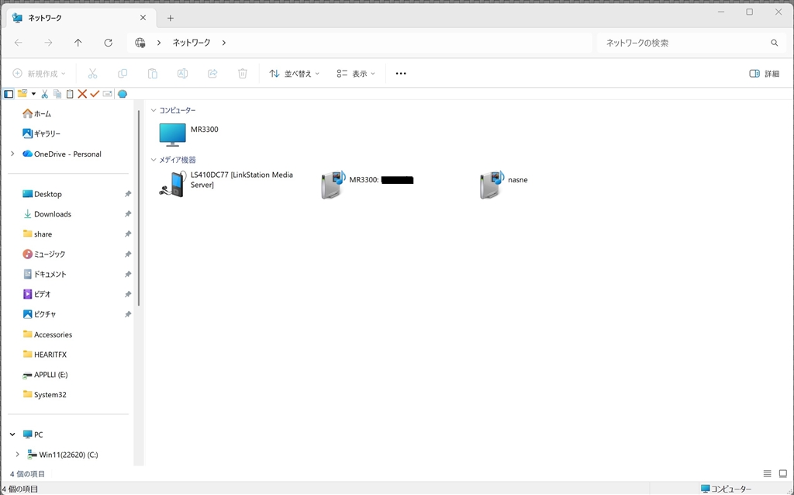Open the System32 folder
The image size is (794, 495).
coord(44,394)
